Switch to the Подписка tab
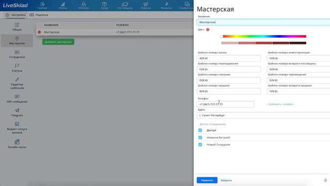This screenshot has height=186, width=330. (x=39, y=15)
